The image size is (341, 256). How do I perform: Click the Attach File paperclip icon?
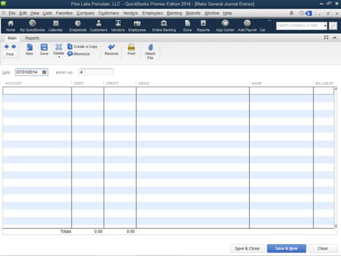coord(150,47)
